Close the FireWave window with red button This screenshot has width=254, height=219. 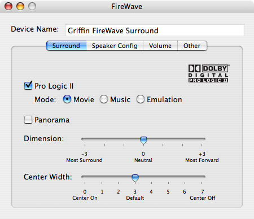point(8,6)
